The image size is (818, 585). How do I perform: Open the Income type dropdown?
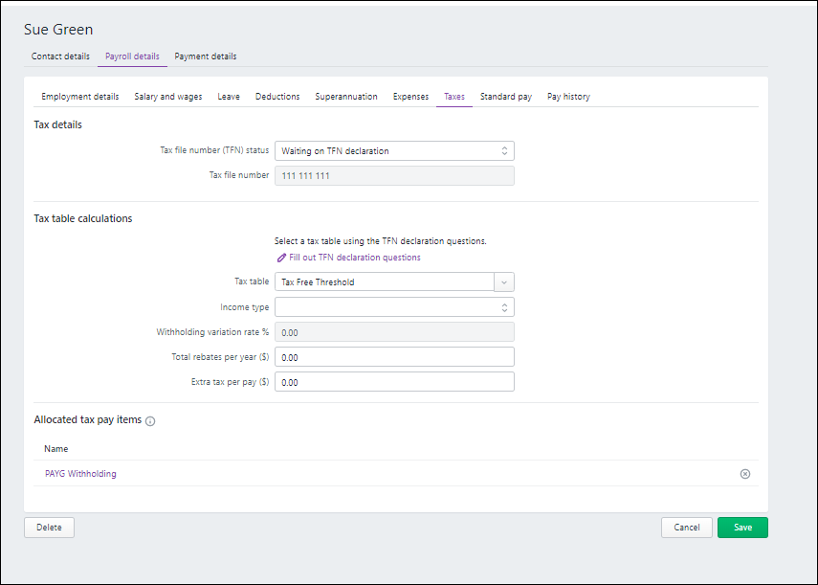505,306
